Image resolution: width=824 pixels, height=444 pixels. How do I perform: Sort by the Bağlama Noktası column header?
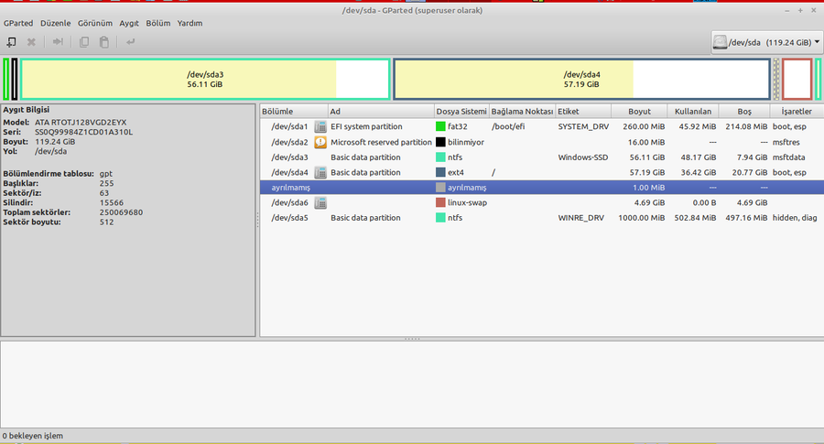(x=523, y=112)
